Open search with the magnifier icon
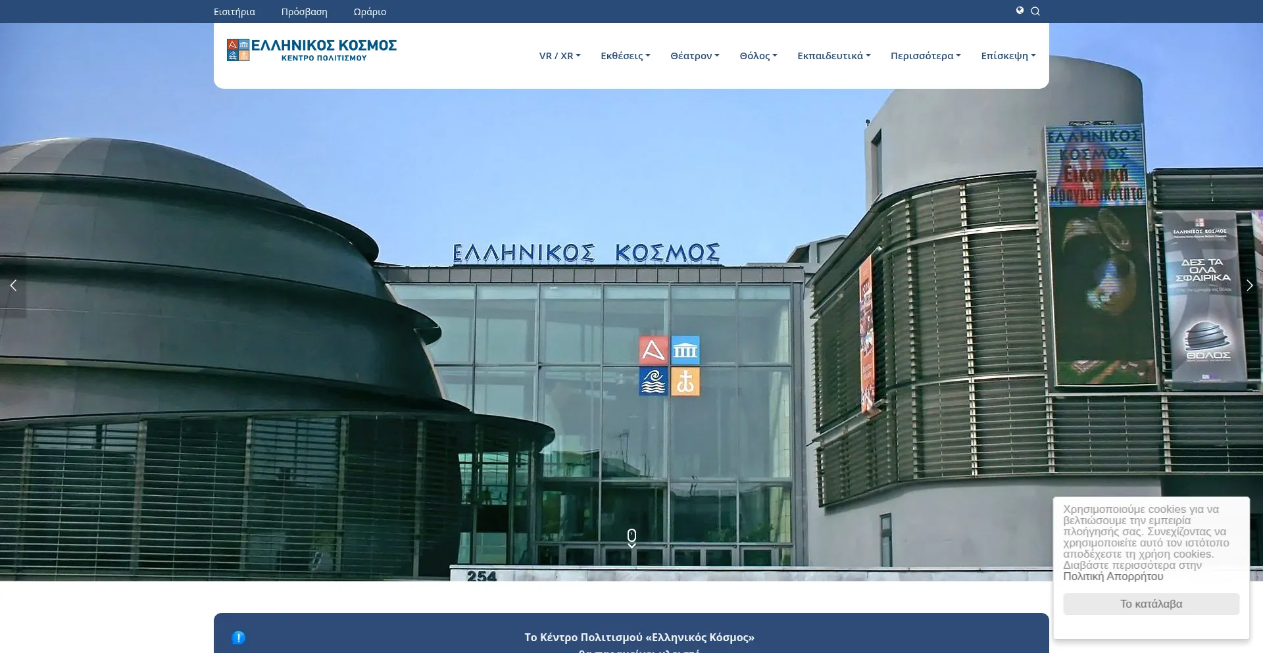 pos(1035,11)
